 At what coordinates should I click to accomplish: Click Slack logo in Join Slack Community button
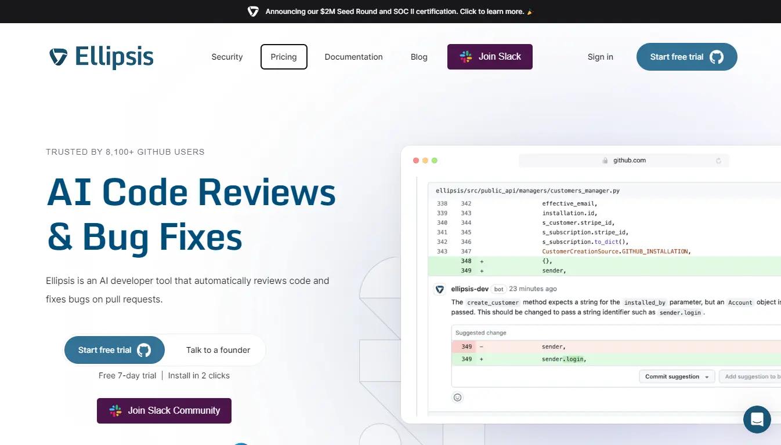tap(115, 411)
